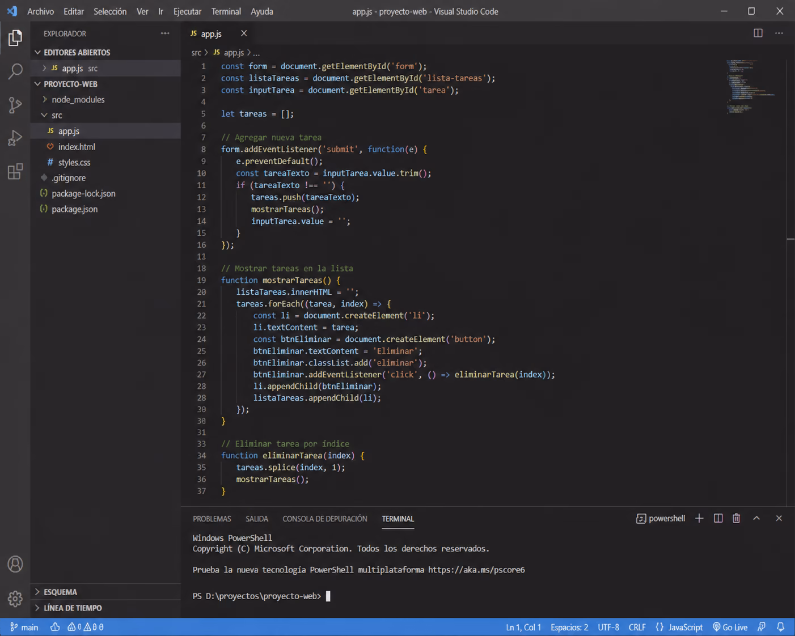Open index.html in the file tree
The image size is (795, 636).
[x=105, y=146]
